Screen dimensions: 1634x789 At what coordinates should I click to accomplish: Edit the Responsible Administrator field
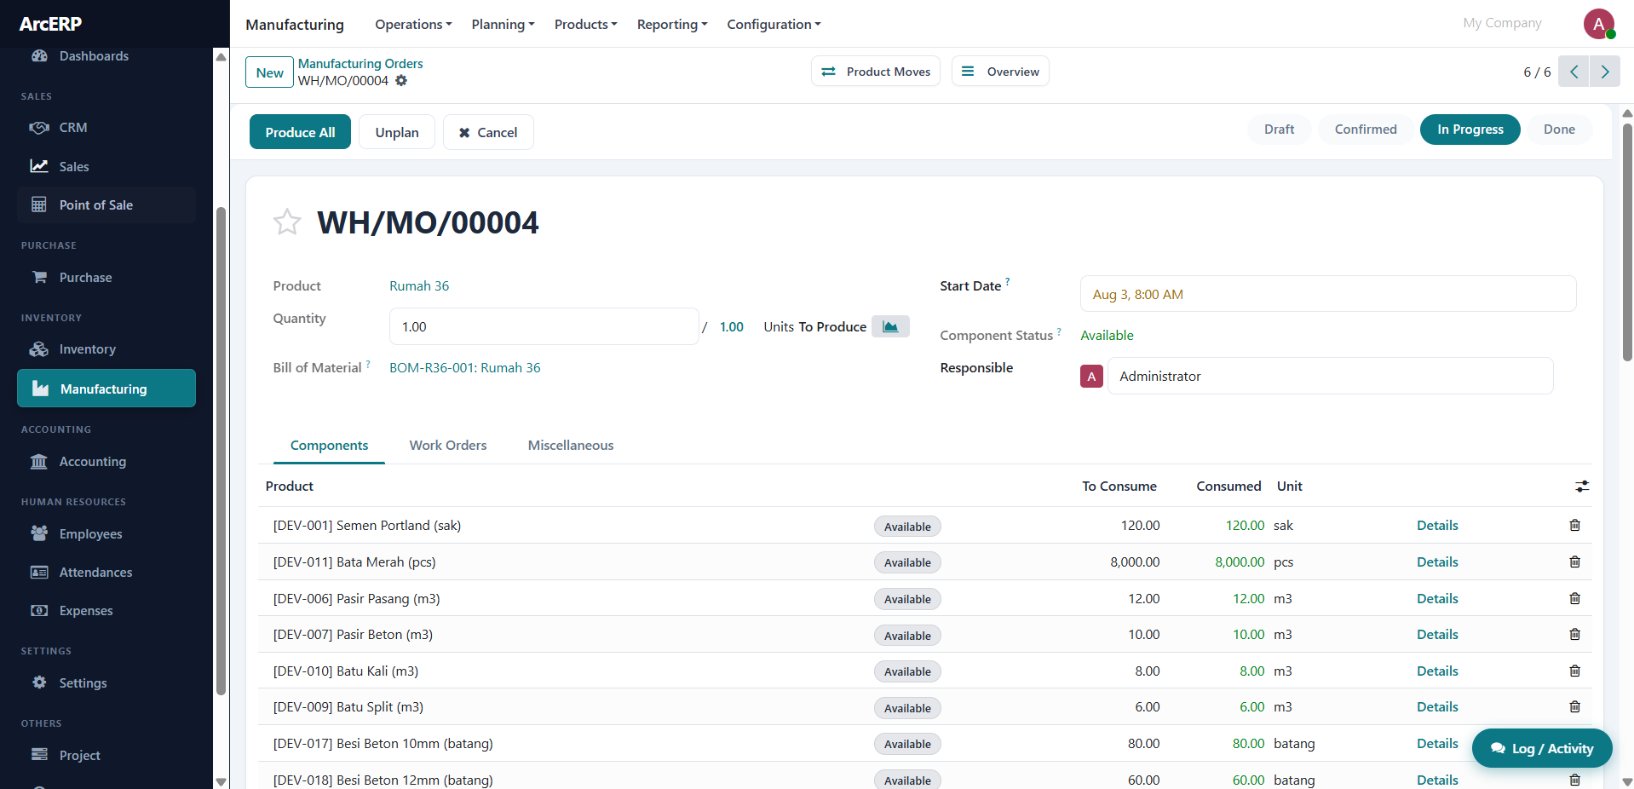click(x=1330, y=376)
